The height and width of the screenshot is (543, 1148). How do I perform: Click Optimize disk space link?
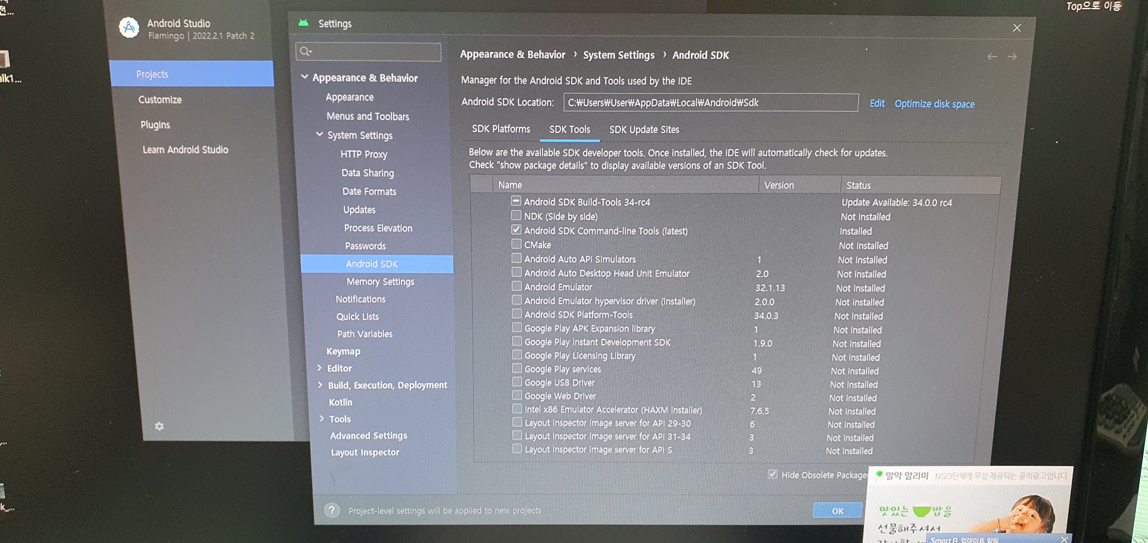coord(934,104)
